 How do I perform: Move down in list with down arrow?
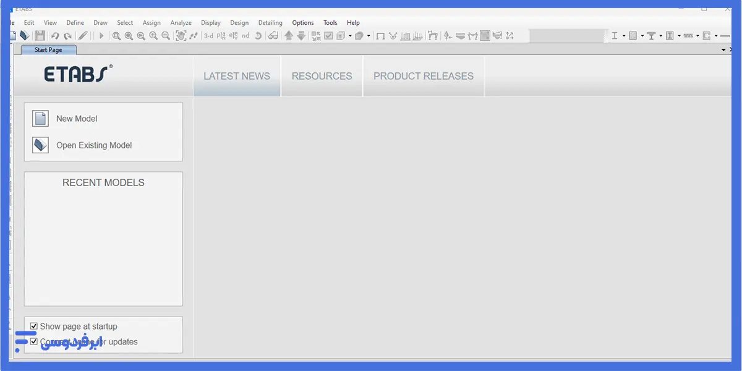(301, 36)
